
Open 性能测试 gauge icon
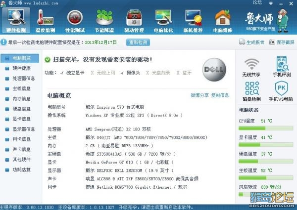click(x=75, y=20)
